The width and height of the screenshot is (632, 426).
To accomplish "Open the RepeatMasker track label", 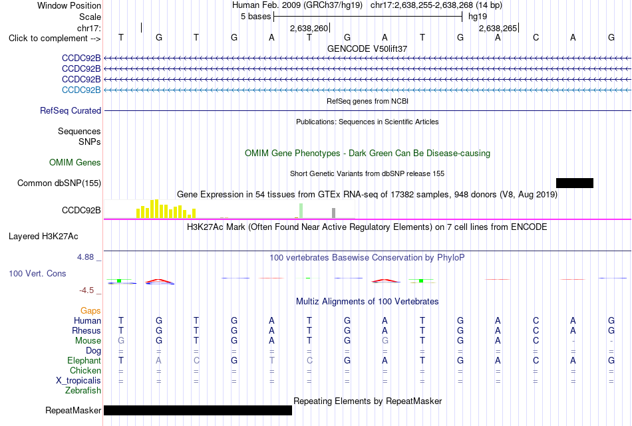I will click(x=73, y=410).
